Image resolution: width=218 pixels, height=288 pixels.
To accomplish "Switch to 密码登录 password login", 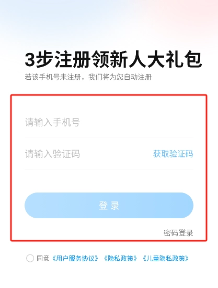I will click(x=178, y=233).
